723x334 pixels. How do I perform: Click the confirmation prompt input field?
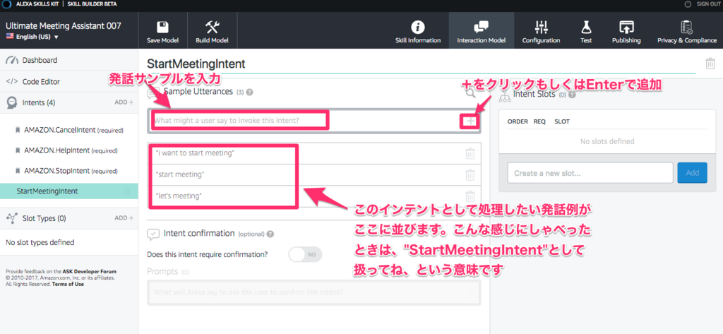coord(314,292)
